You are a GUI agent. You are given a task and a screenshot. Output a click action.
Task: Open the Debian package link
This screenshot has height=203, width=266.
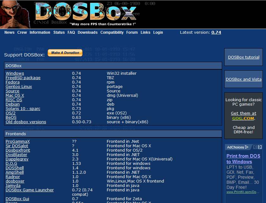(13, 104)
